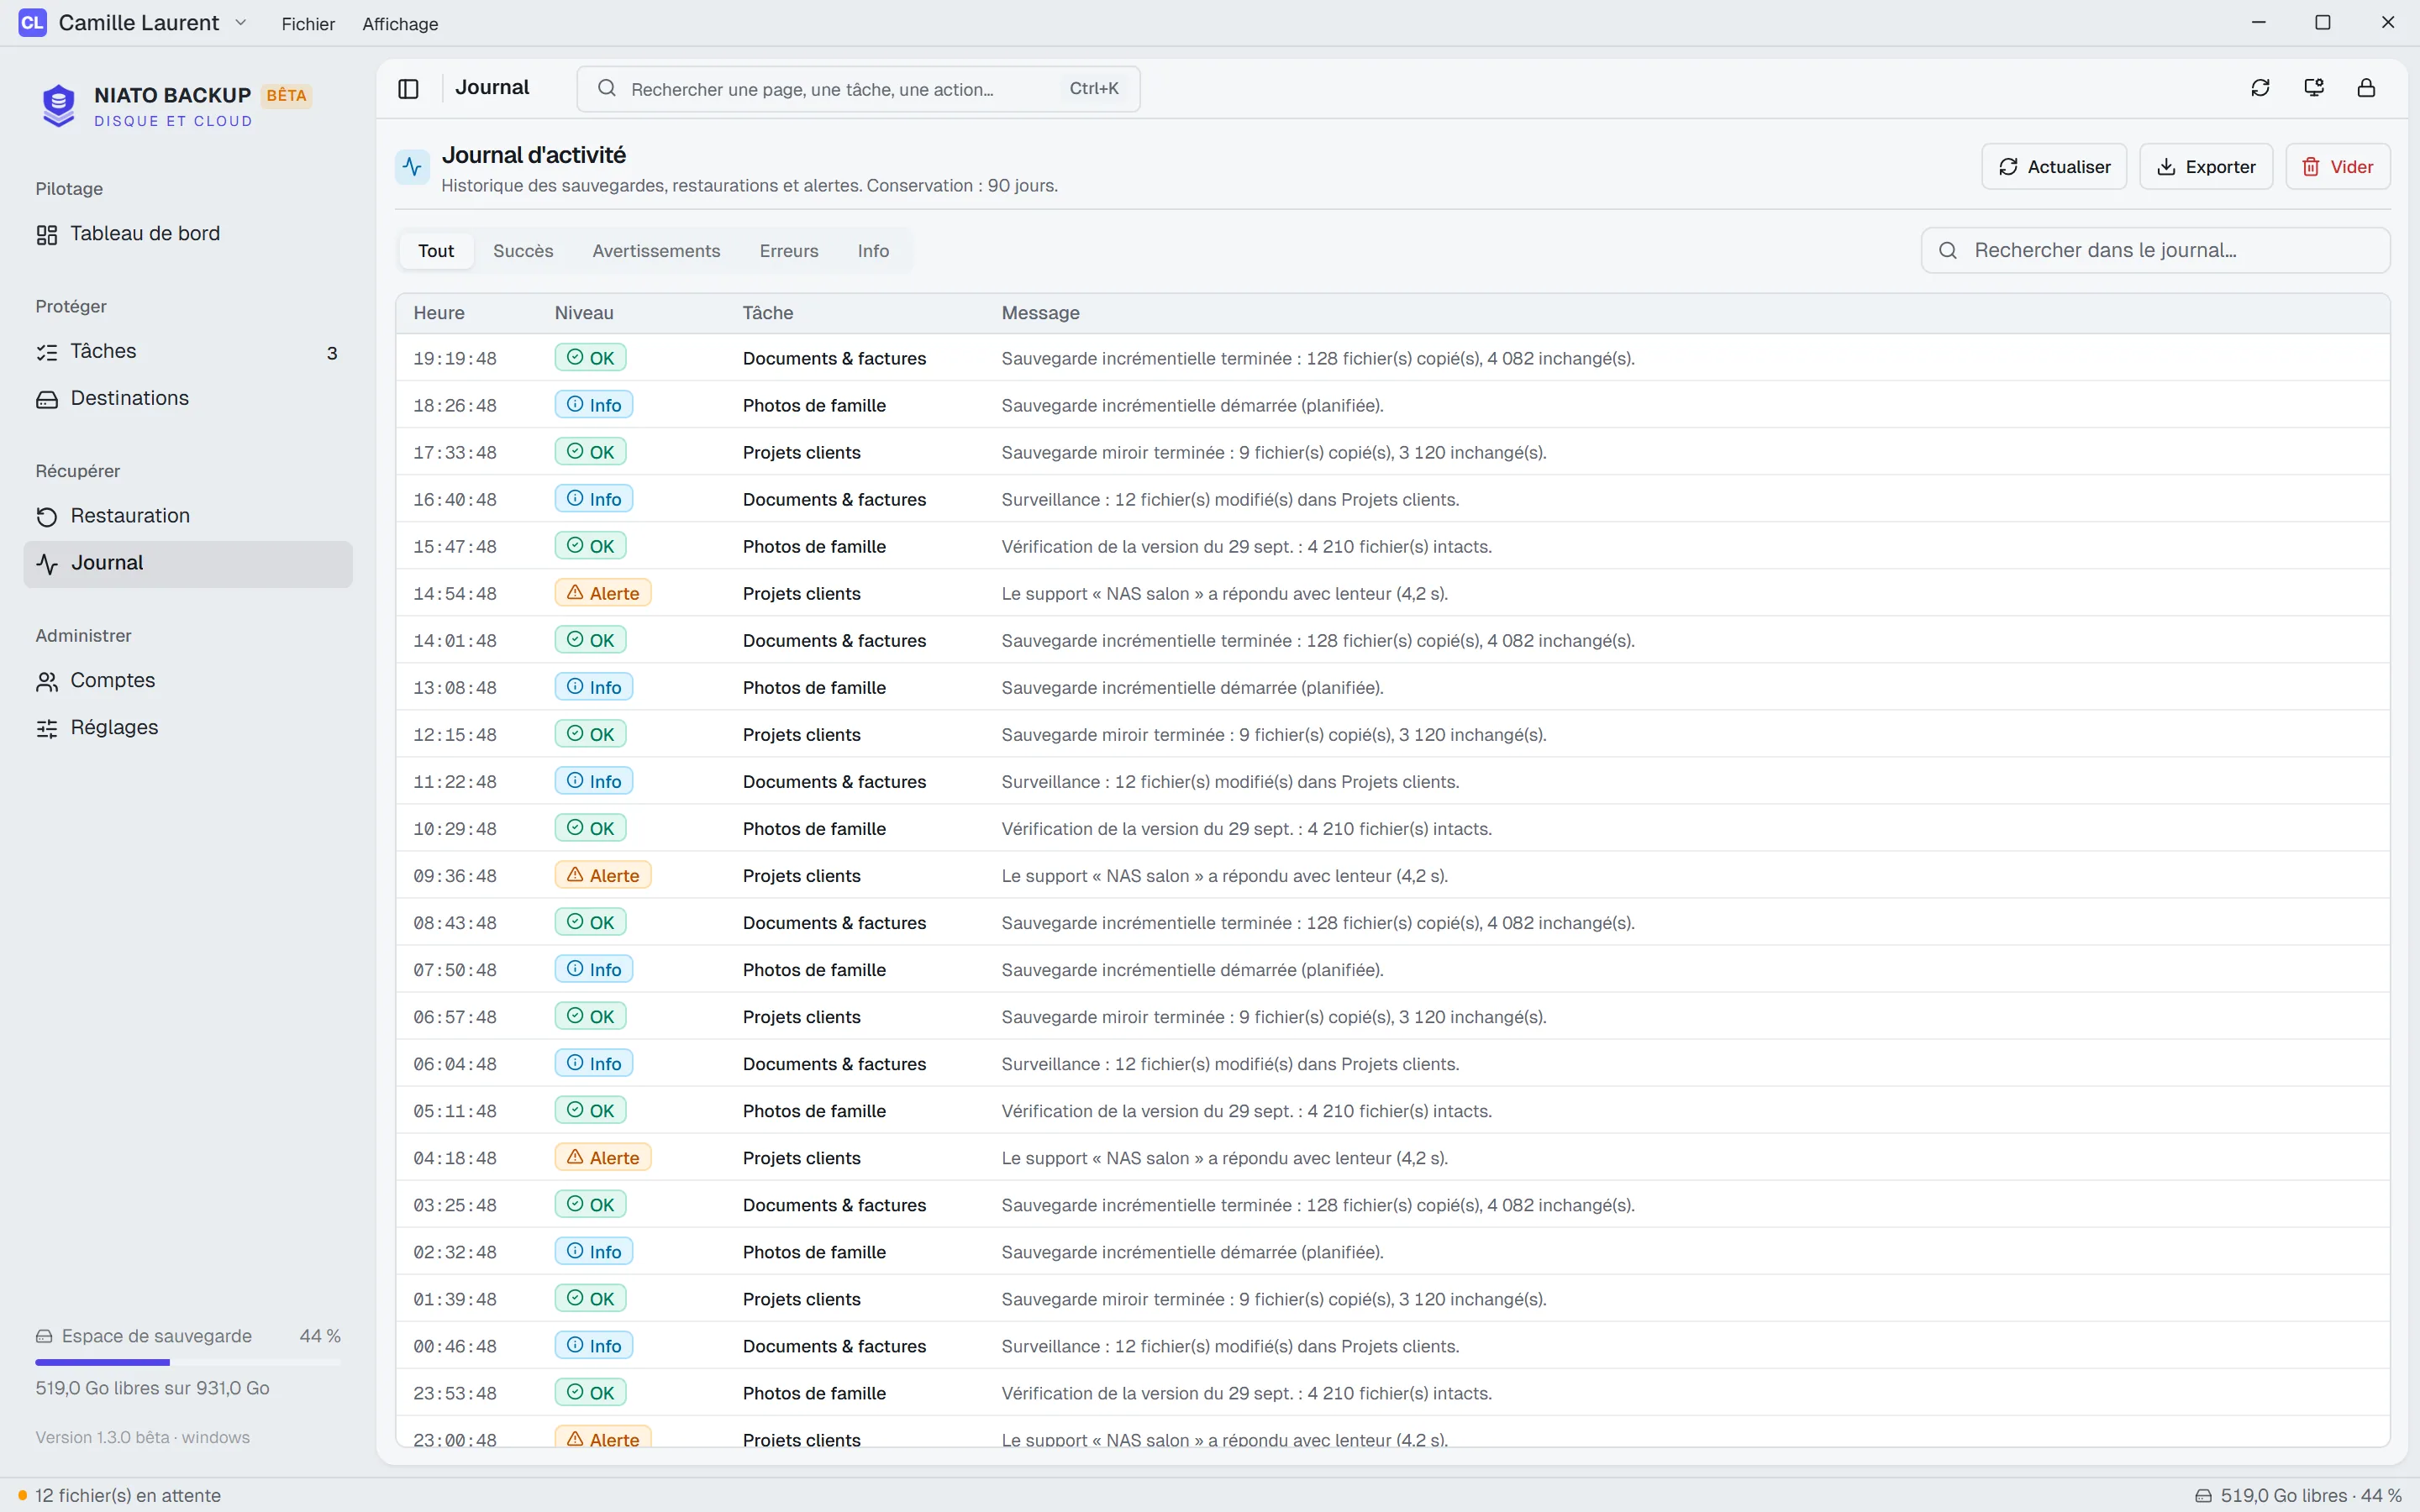Open Tâches in the sidebar
Screen dimensions: 2420x1512
188,352
